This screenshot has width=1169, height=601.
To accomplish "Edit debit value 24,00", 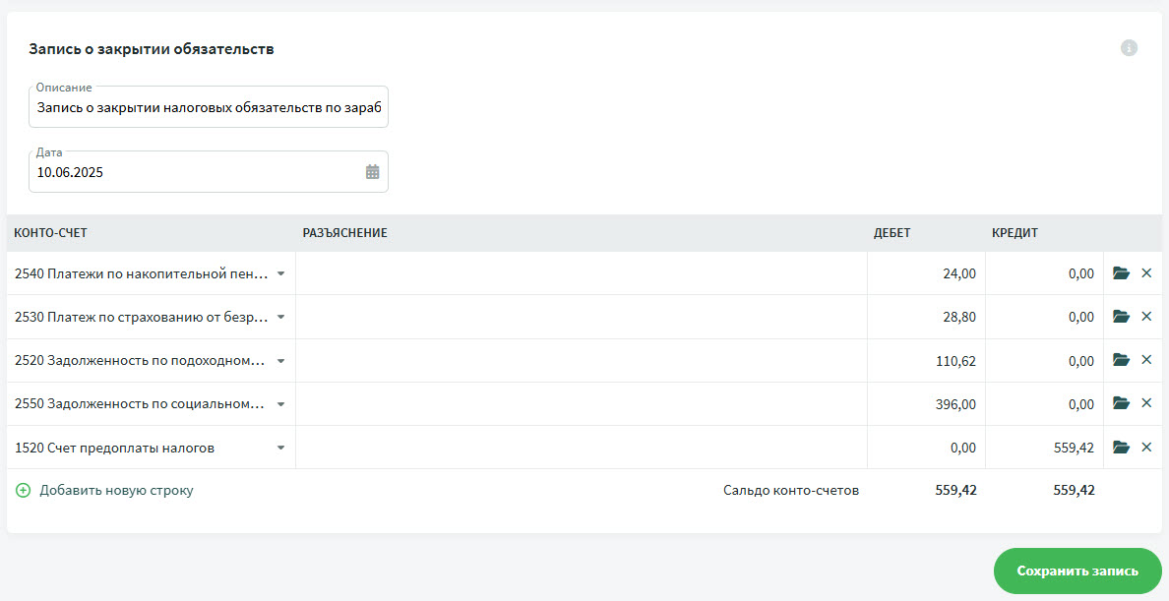I will [x=926, y=273].
